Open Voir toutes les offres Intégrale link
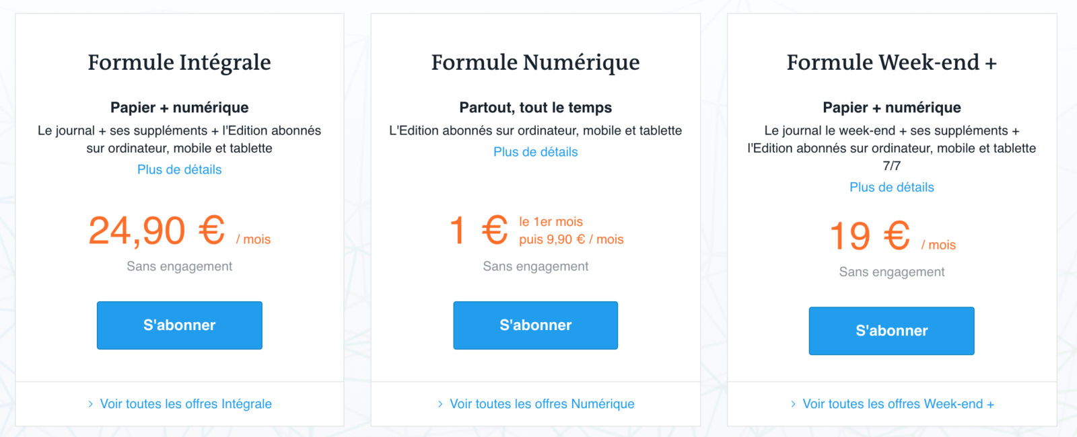 coord(186,404)
